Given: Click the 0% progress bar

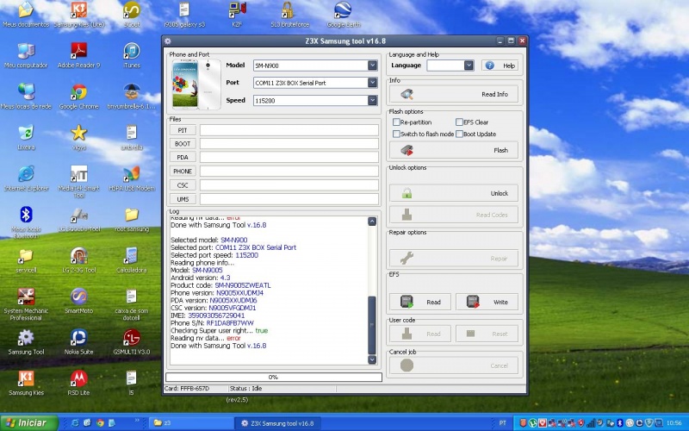Looking at the screenshot, I should tap(273, 377).
